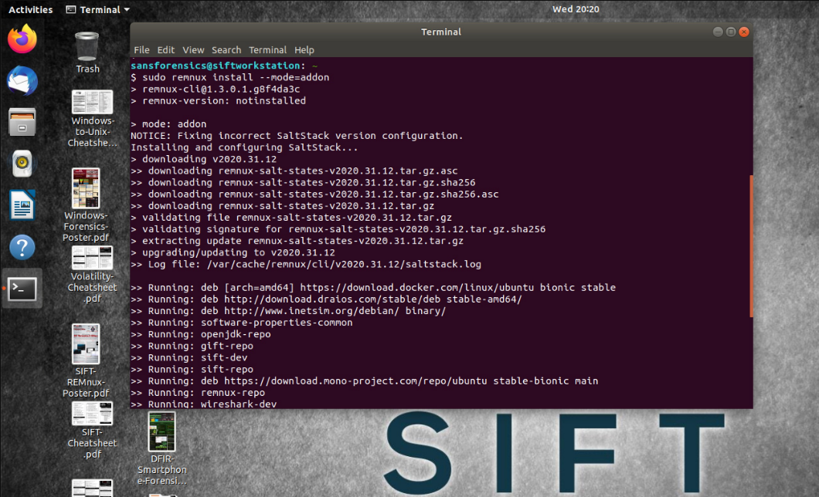Screen dimensions: 819x497
Task: Open the Edit menu in Terminal
Action: [x=166, y=50]
